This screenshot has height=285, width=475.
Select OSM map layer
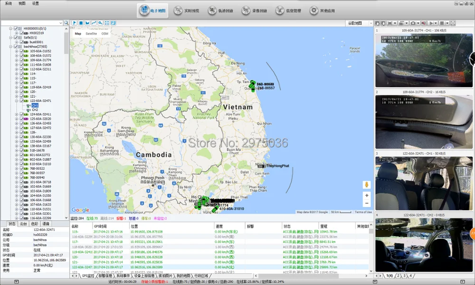pyautogui.click(x=104, y=34)
